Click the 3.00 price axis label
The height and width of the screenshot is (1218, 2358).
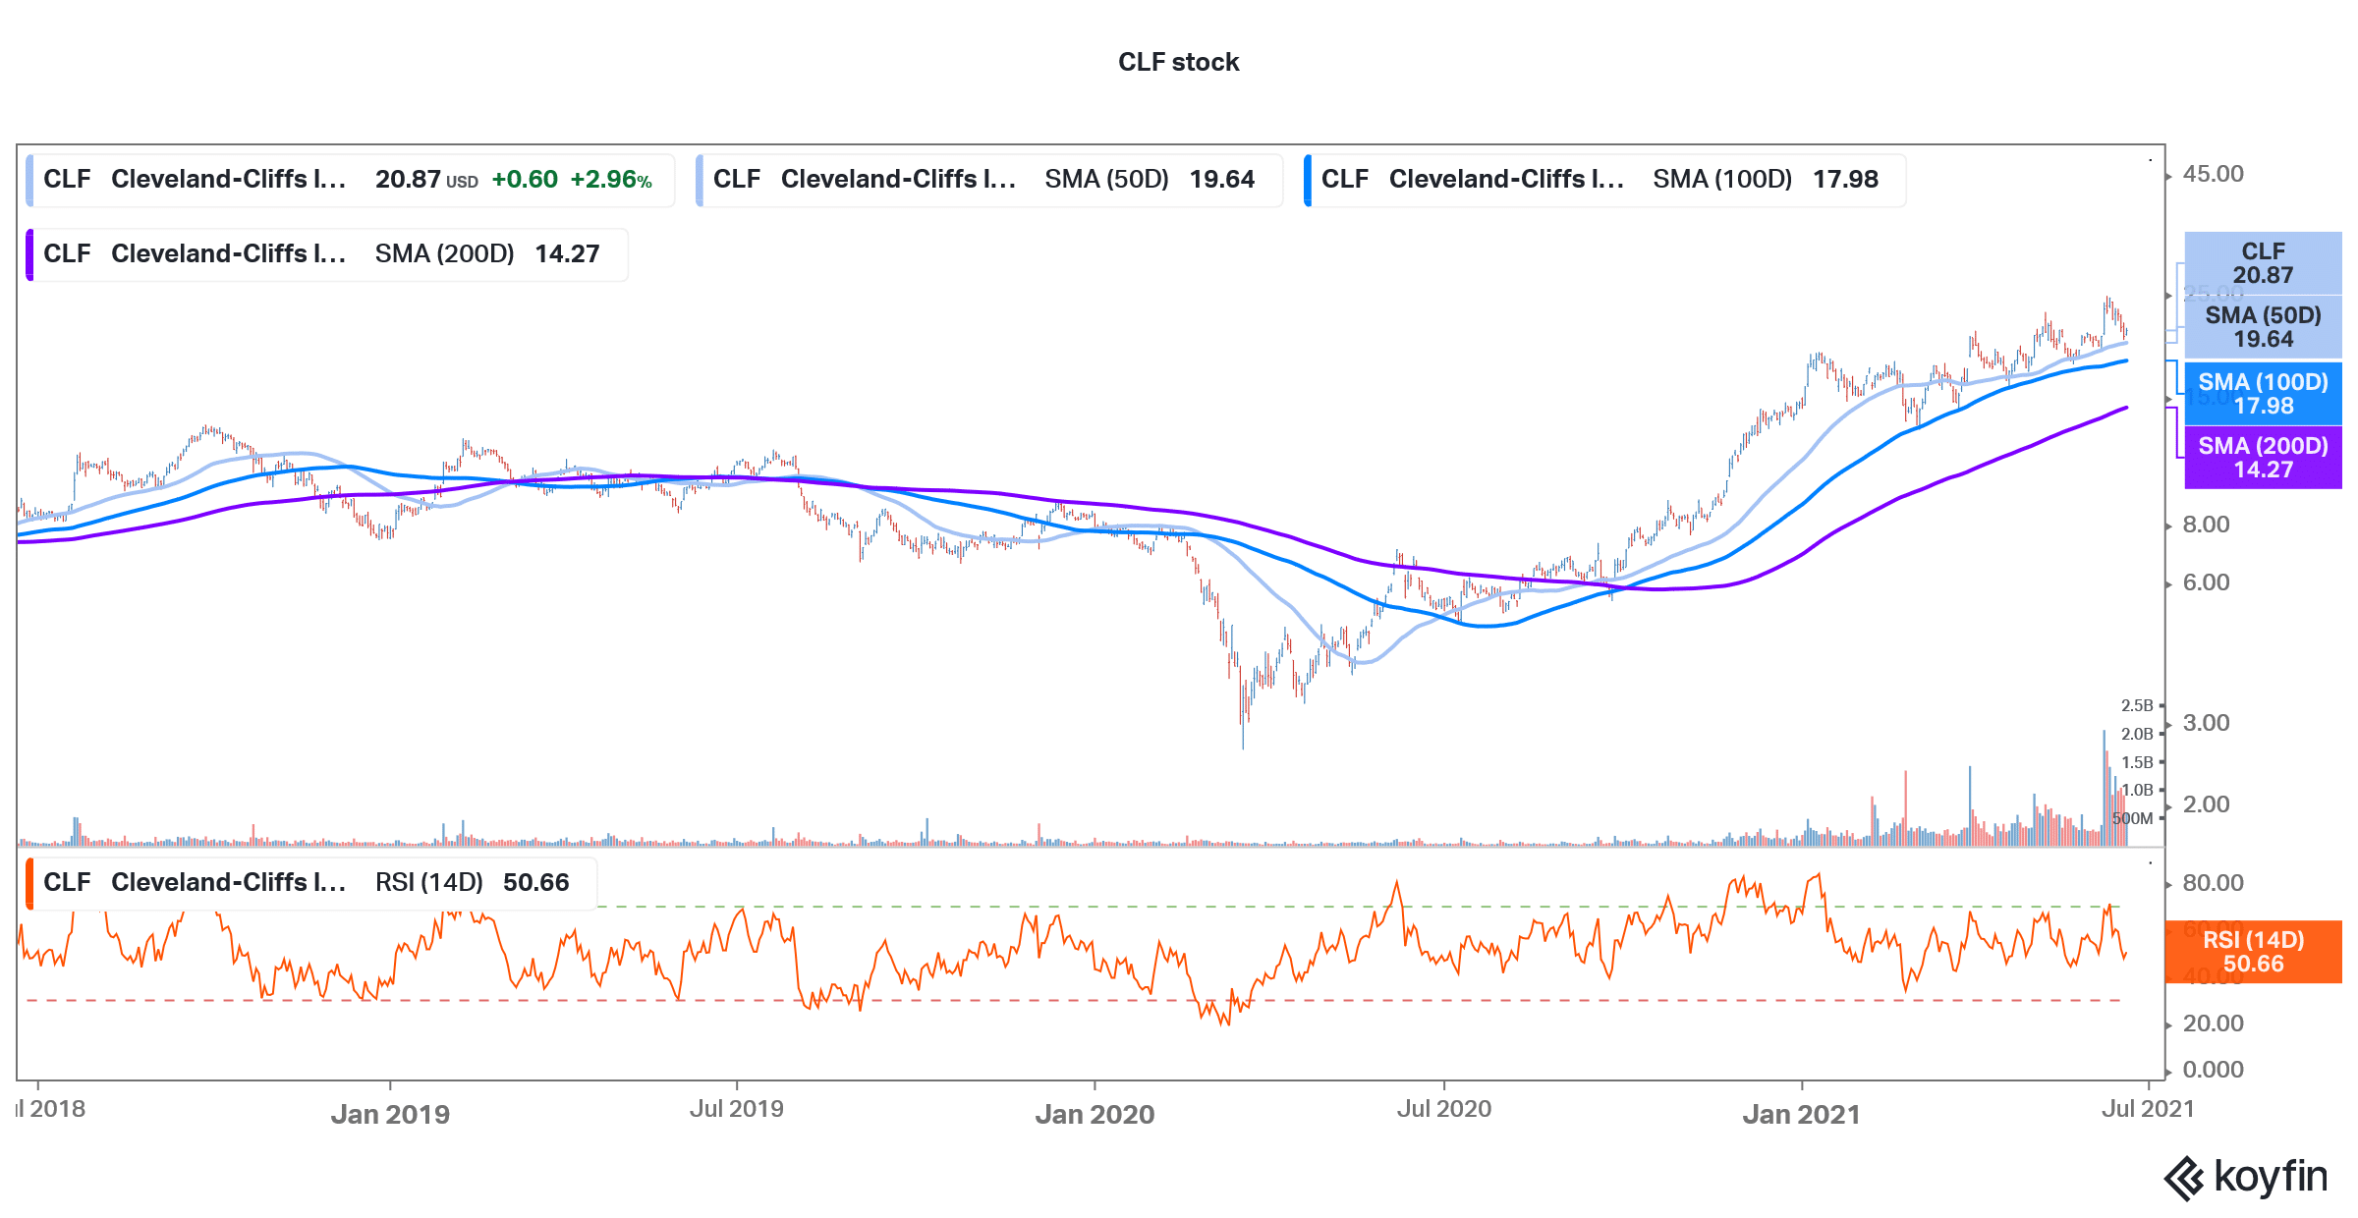[x=2206, y=723]
